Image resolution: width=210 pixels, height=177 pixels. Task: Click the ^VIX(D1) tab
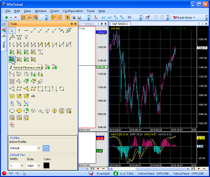(88, 24)
